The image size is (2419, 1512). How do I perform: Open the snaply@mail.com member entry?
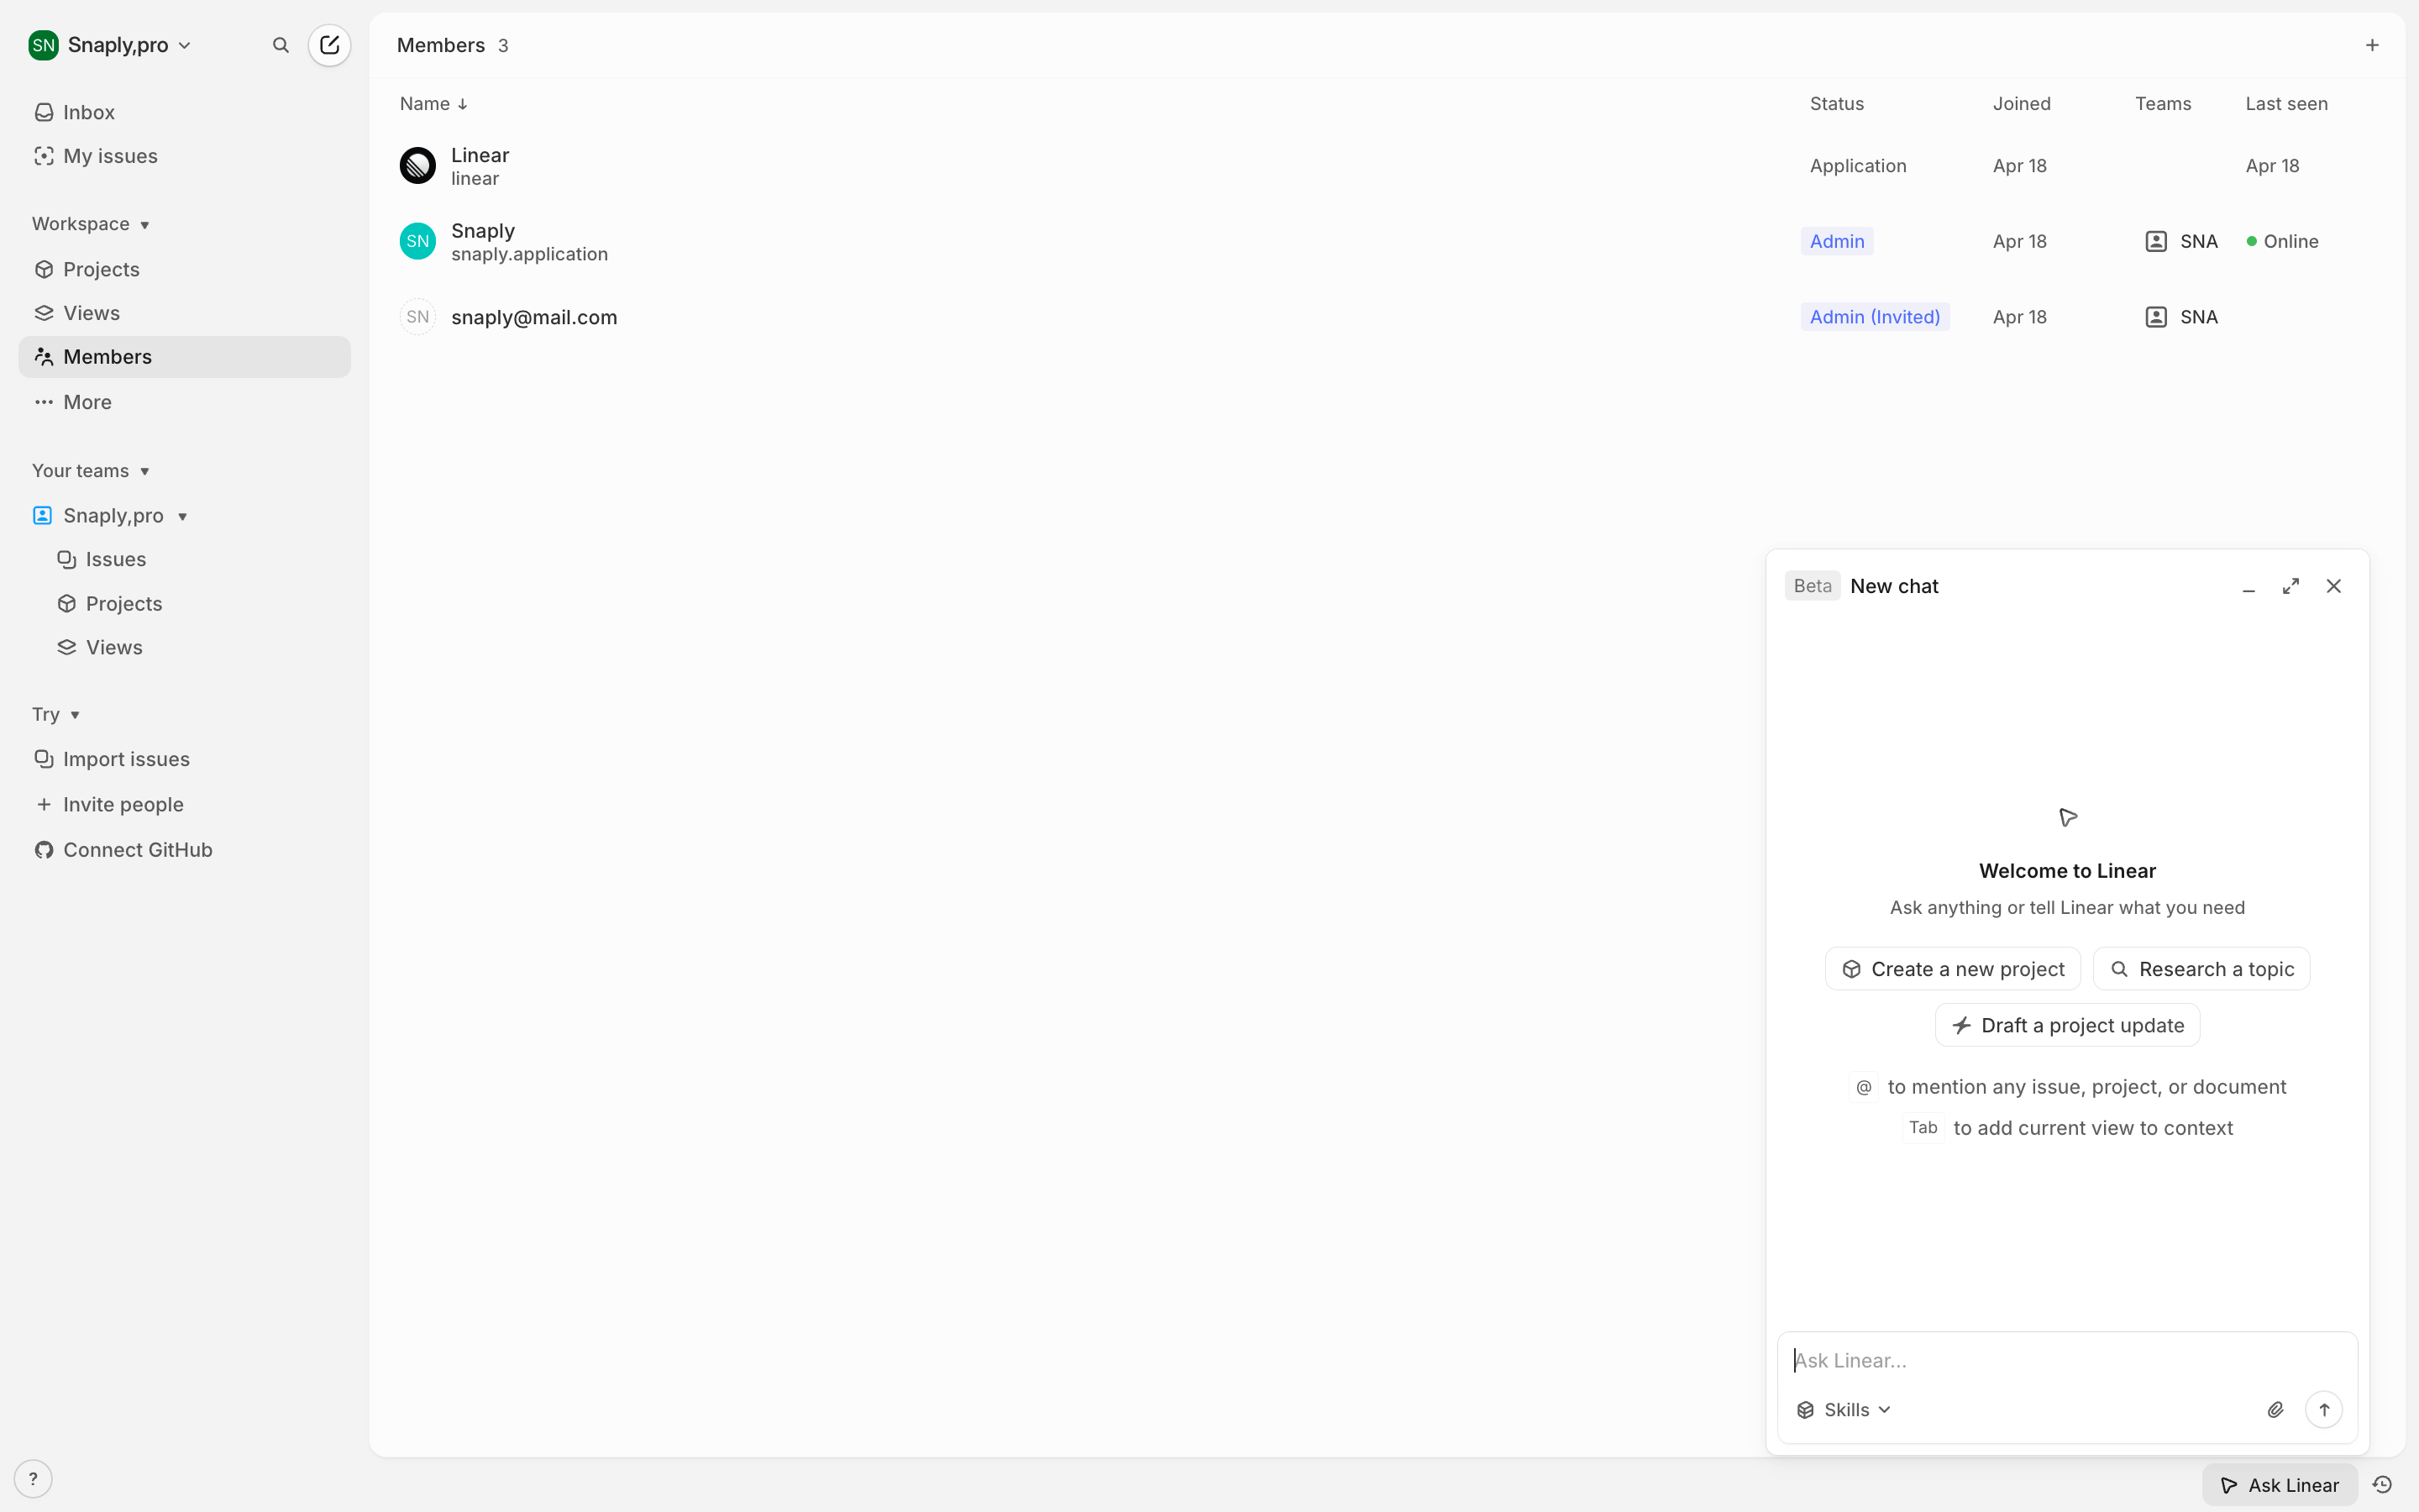[x=534, y=317]
